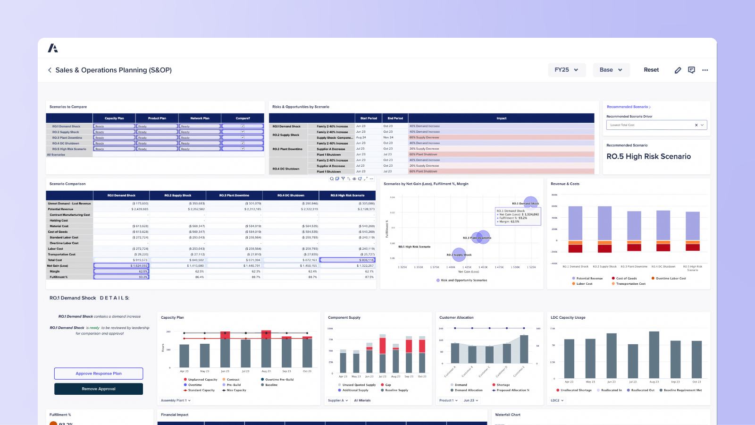Open the edit pencil in the top header

tap(678, 70)
